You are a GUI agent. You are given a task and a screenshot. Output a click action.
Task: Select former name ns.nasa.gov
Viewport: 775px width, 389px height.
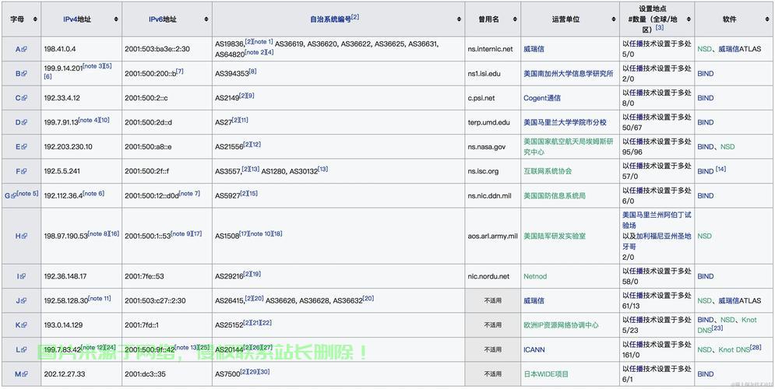click(x=486, y=146)
